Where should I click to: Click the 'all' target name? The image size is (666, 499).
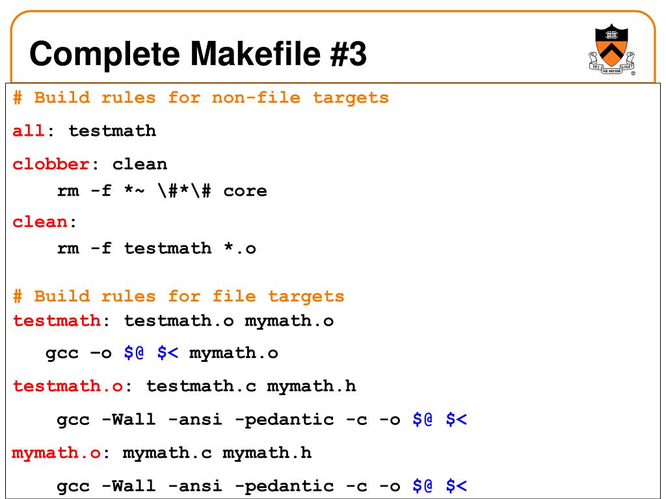(x=28, y=131)
